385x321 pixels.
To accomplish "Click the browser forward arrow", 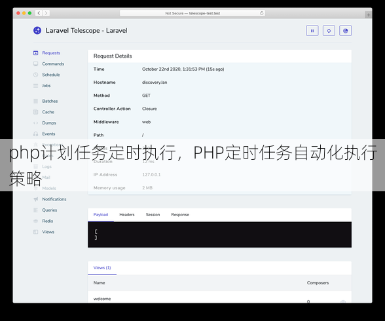I will 46,13.
